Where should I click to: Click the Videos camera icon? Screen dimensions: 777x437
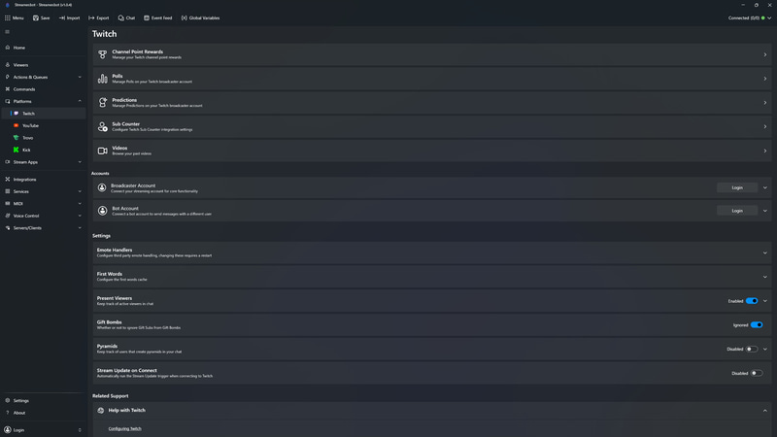pos(102,151)
